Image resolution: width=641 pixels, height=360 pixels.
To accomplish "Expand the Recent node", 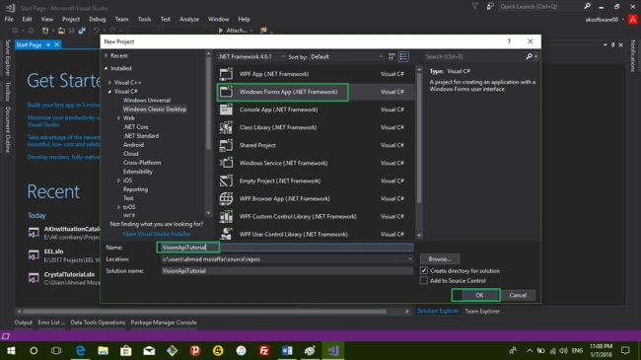I will click(107, 55).
